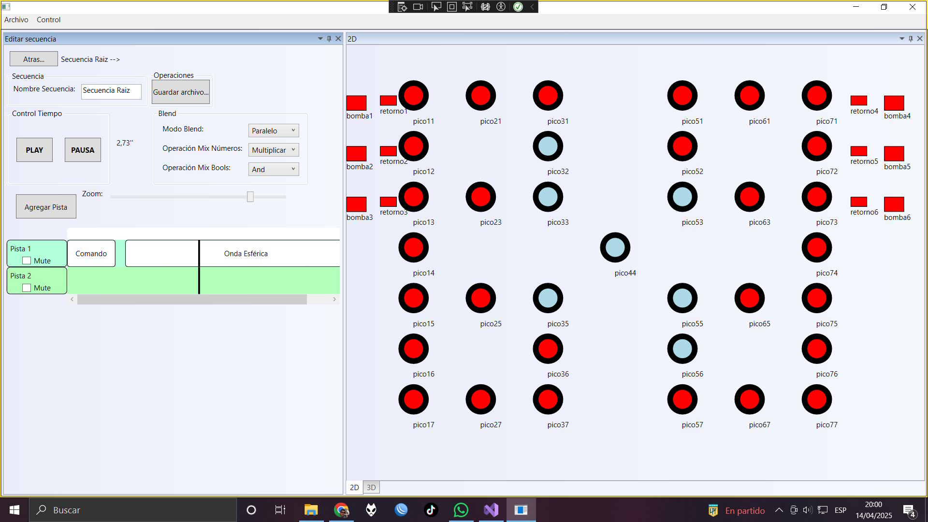This screenshot has width=928, height=522.
Task: Click the retorno4 red rectangle
Action: tap(858, 101)
